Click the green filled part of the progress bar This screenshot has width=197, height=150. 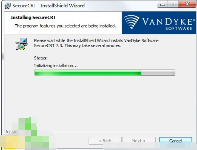tap(88, 73)
